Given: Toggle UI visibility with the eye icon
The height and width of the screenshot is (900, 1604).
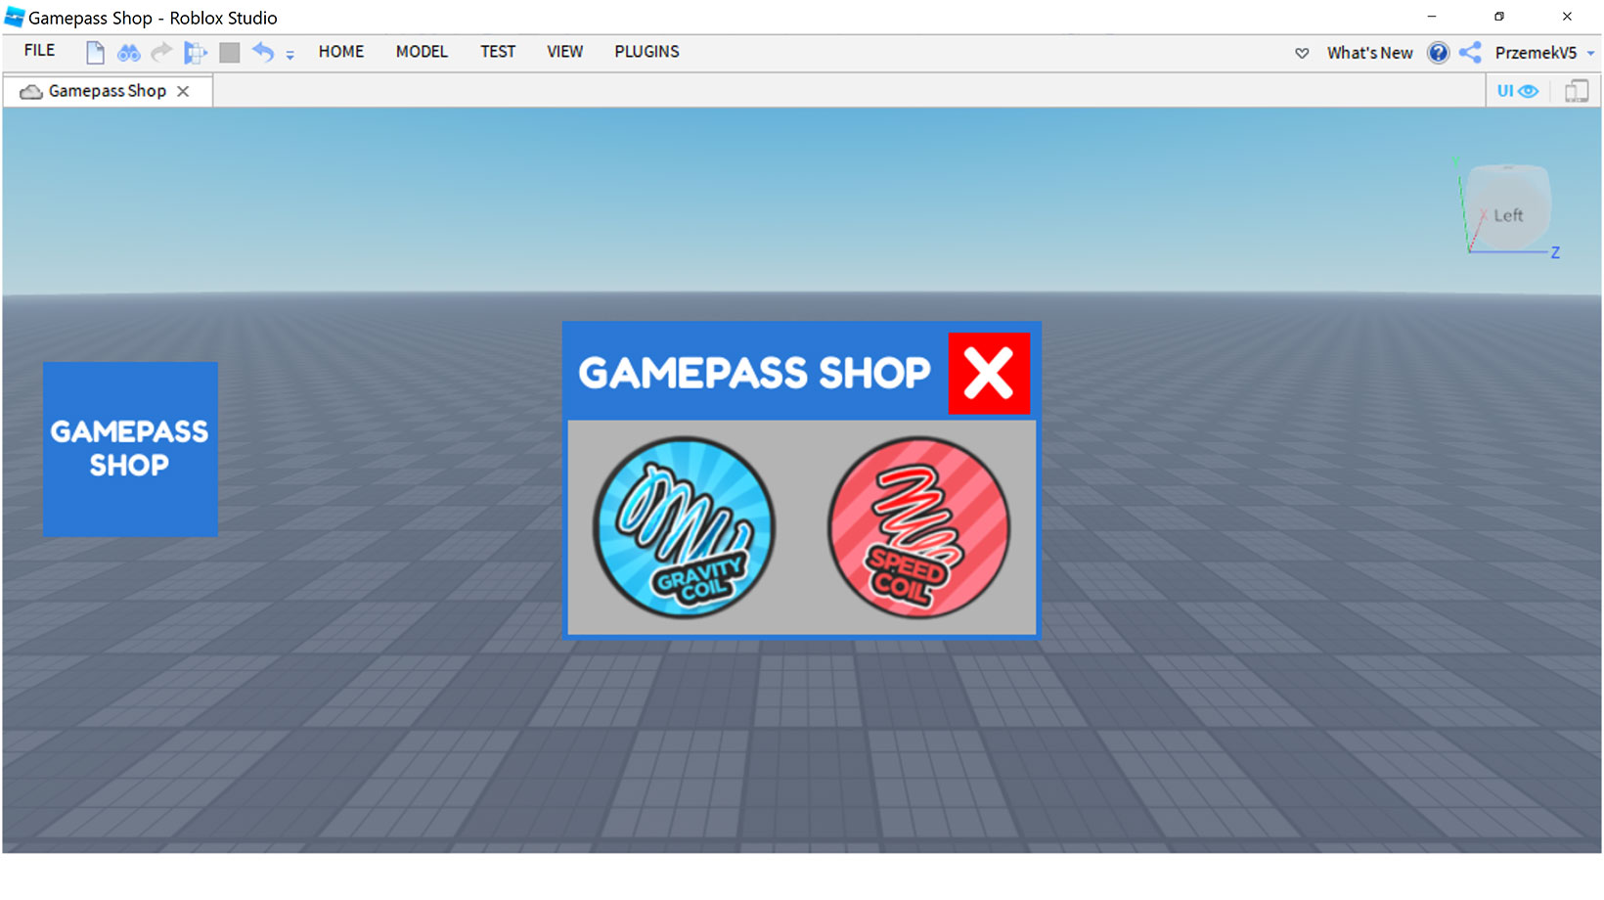Looking at the screenshot, I should tap(1518, 91).
